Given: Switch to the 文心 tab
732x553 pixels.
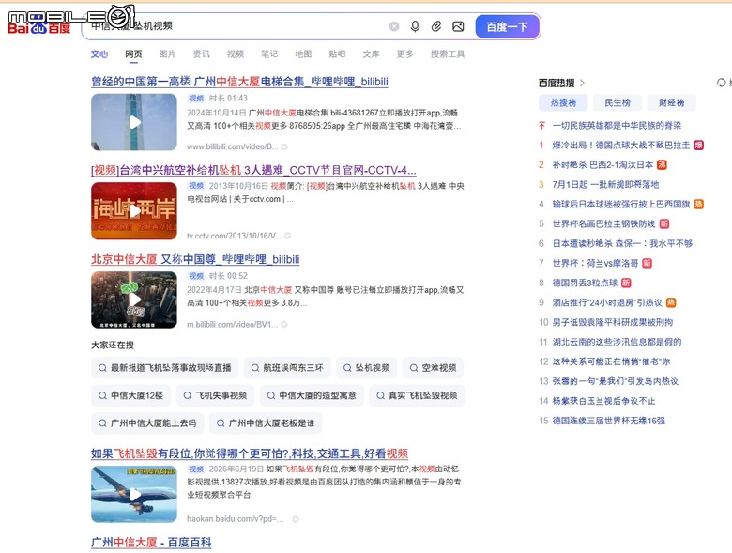Looking at the screenshot, I should tap(99, 54).
